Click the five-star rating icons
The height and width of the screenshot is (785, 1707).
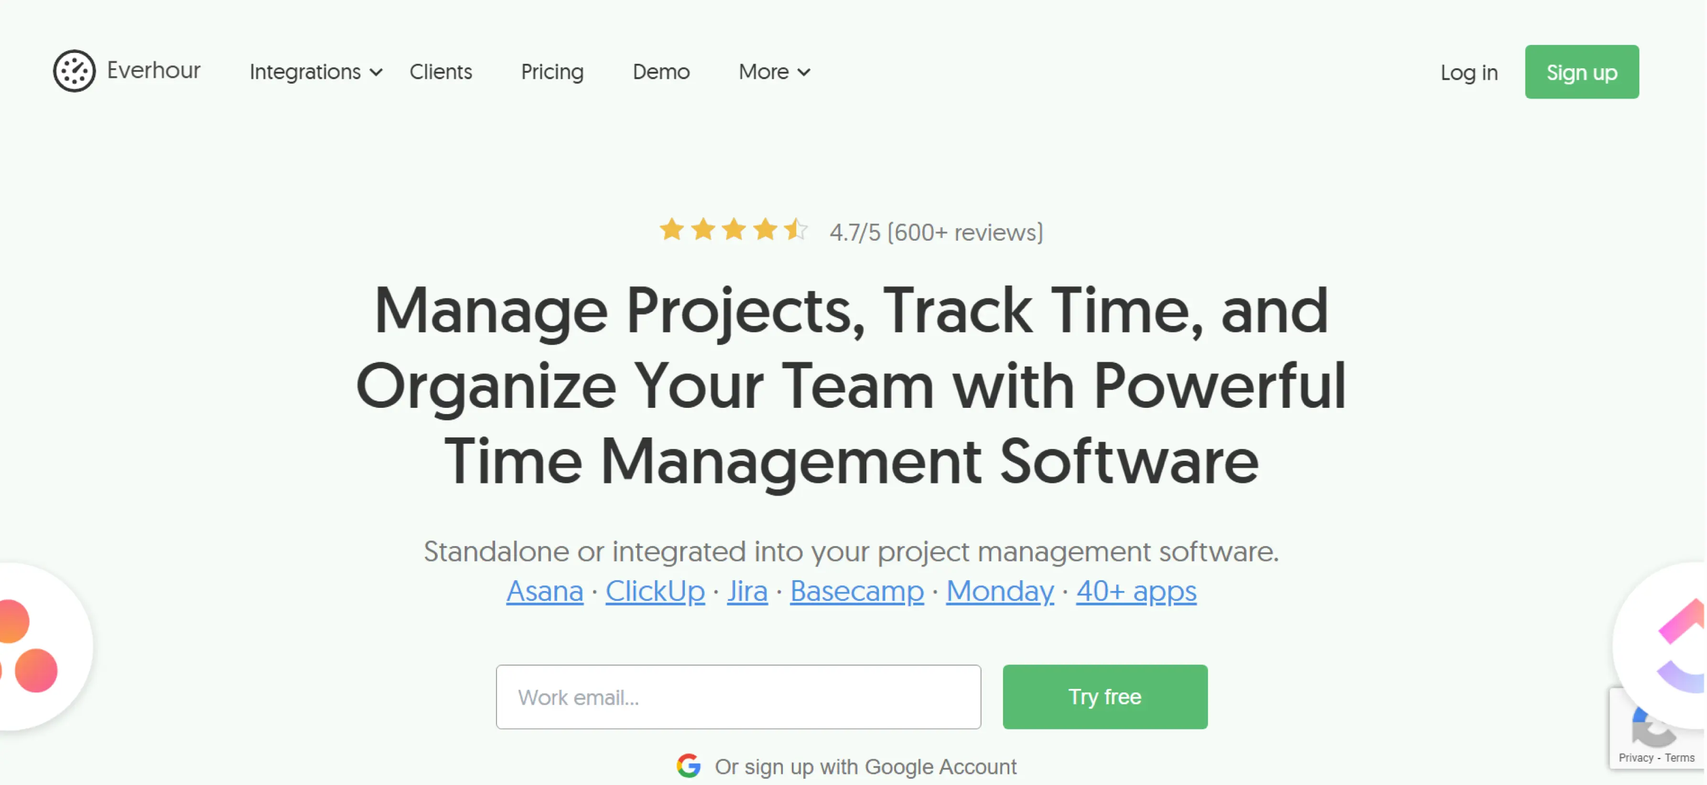733,230
